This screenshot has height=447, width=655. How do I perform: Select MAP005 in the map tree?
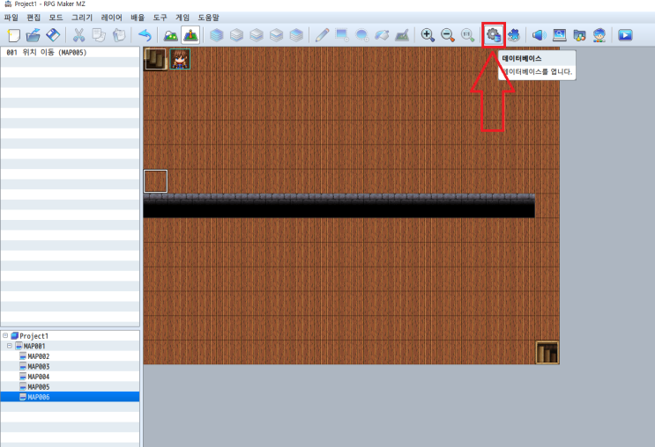[x=39, y=387]
